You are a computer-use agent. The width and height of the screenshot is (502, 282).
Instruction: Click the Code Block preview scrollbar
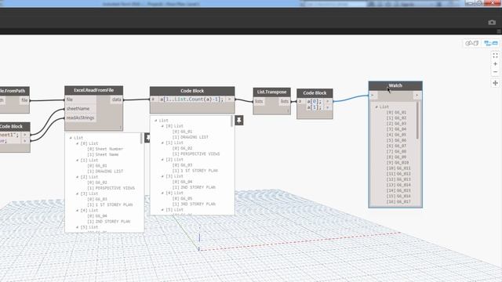click(232, 121)
